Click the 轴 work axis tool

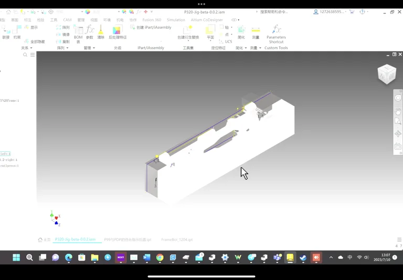224,27
